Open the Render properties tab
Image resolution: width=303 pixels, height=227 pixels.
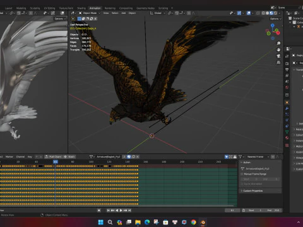287,64
